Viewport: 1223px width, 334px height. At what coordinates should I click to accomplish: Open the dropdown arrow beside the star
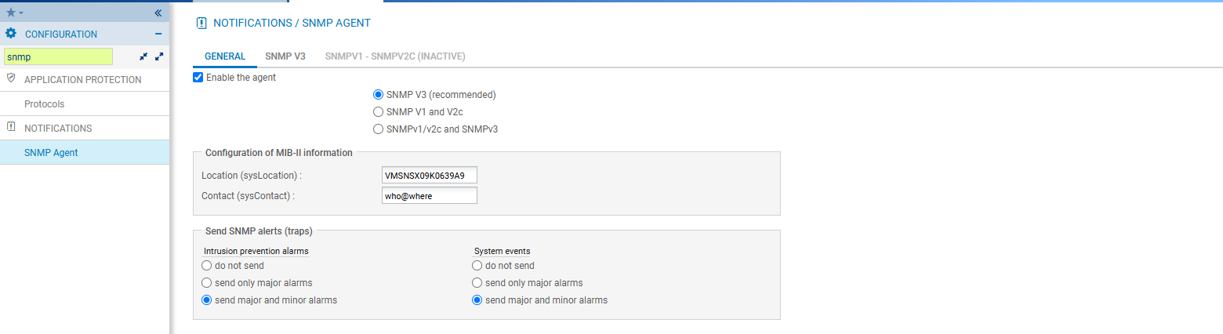[21, 13]
